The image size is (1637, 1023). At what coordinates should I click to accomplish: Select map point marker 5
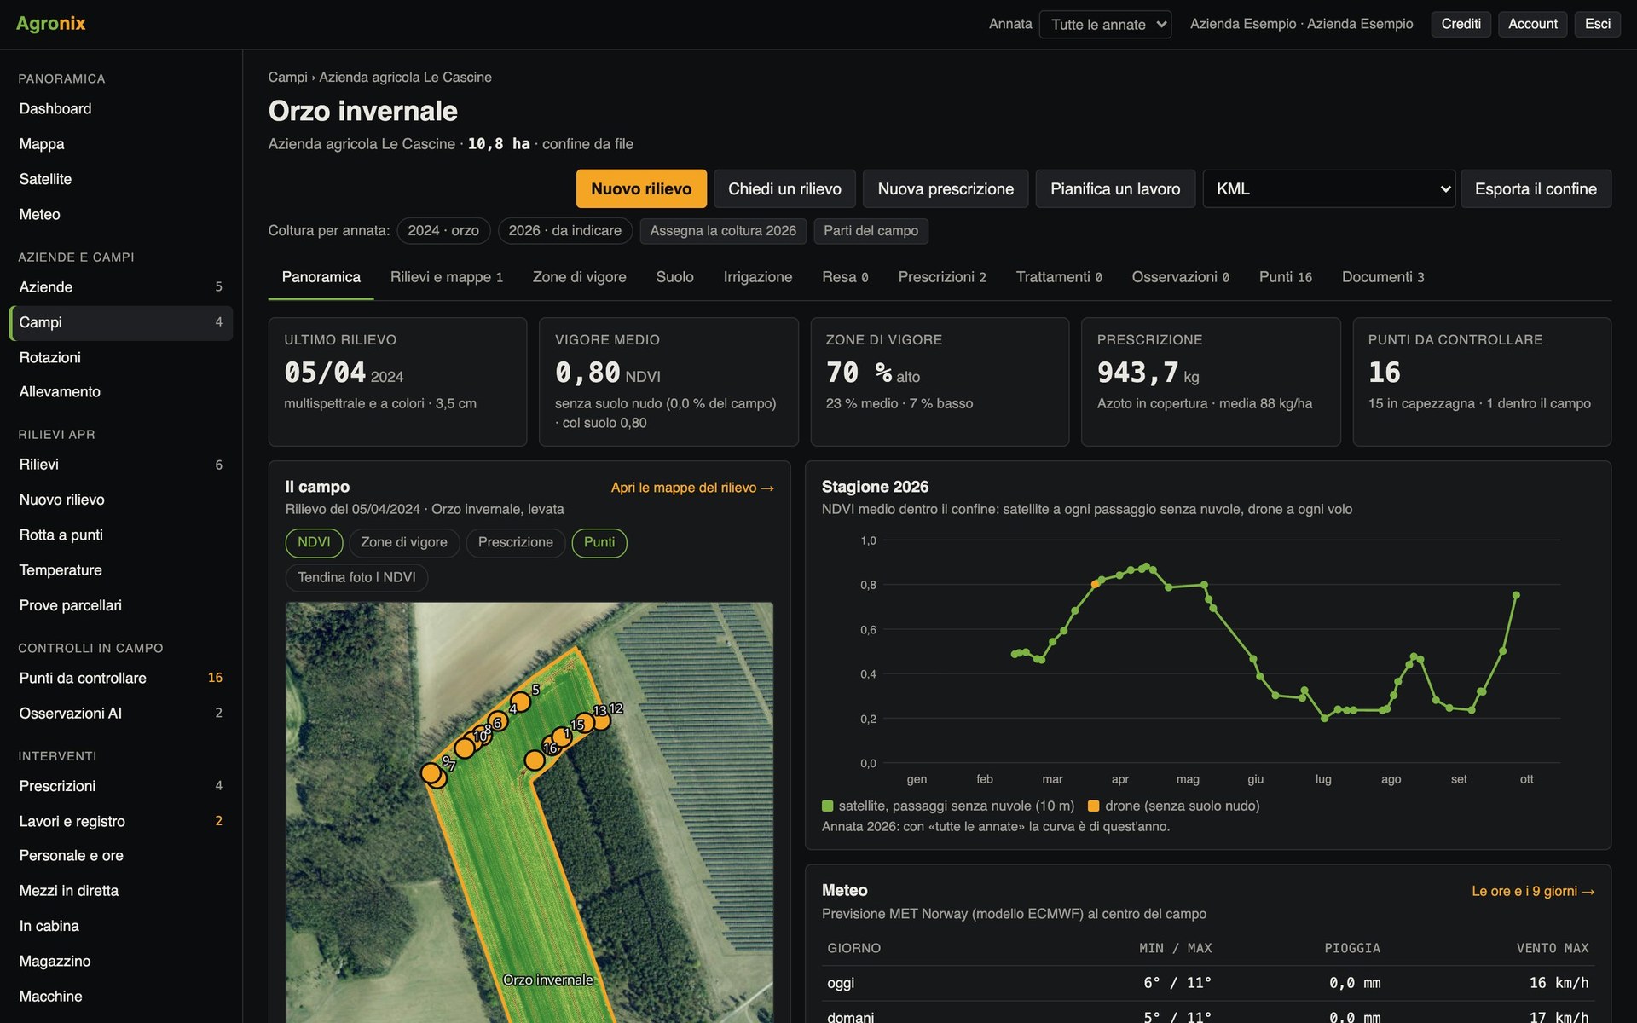pyautogui.click(x=520, y=702)
